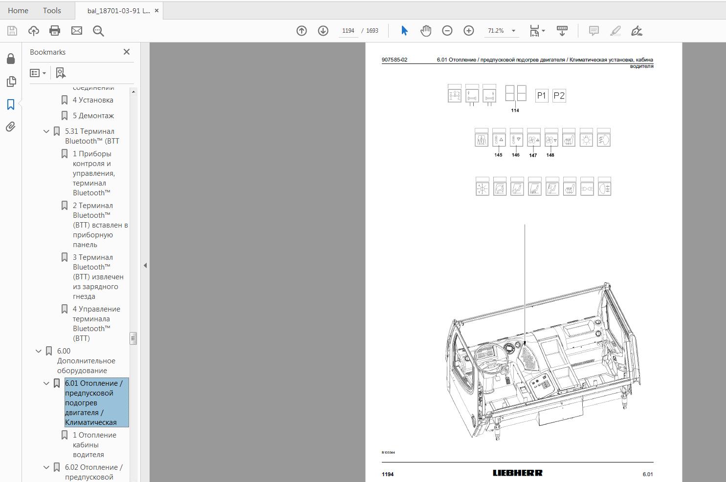Select the Hand pan tool
The image size is (726, 482).
tap(426, 31)
